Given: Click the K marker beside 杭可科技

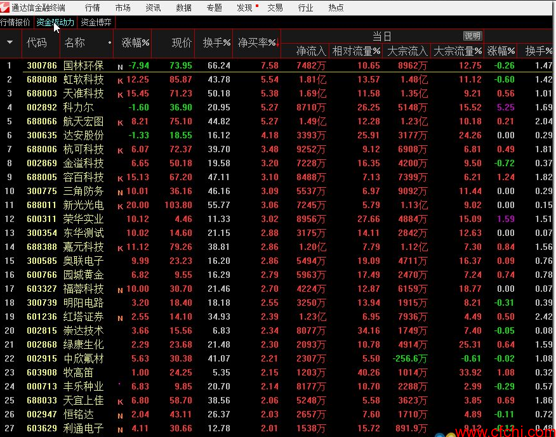Looking at the screenshot, I should click(120, 151).
